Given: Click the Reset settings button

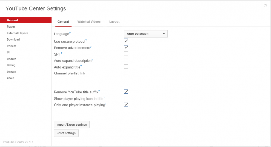Looking at the screenshot, I should (66, 133).
